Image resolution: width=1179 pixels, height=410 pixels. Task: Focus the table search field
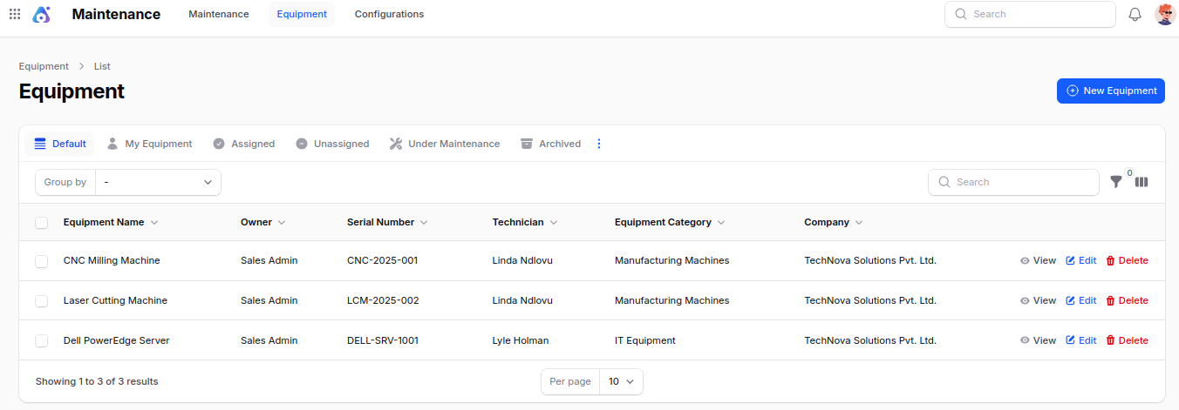(x=1013, y=182)
